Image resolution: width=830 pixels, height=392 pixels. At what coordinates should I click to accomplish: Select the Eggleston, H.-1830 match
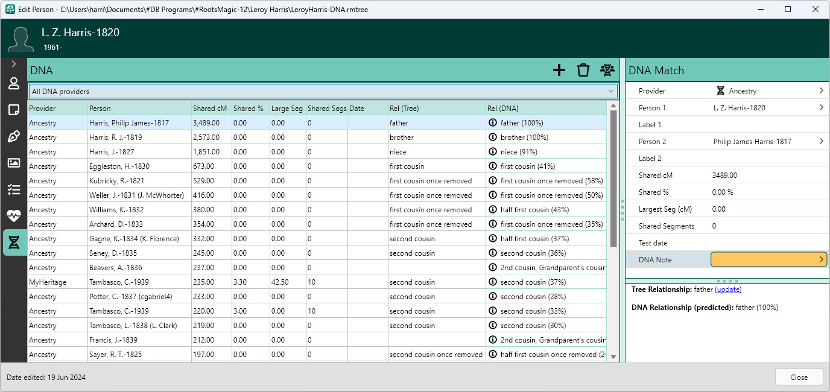317,166
